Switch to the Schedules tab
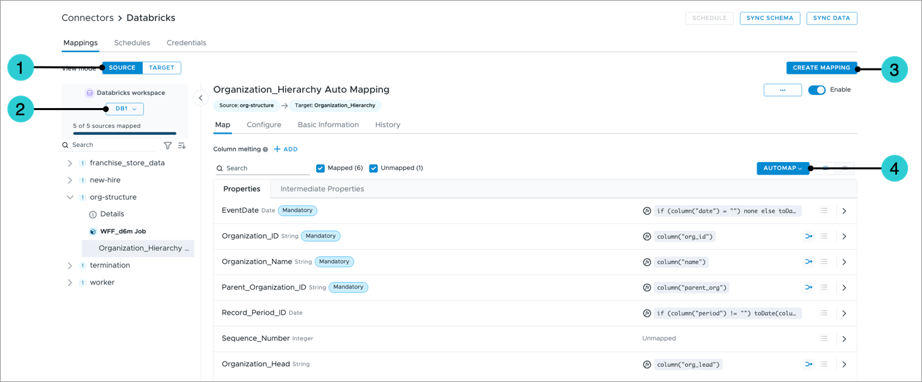Screen dimensions: 922x382 pyautogui.click(x=132, y=43)
